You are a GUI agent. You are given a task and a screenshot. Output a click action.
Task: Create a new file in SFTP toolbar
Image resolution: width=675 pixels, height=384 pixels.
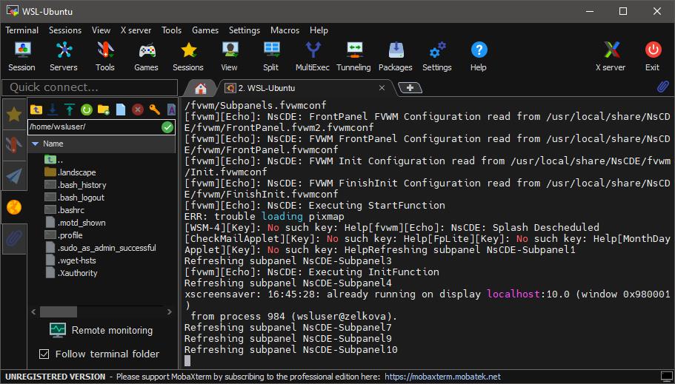click(x=121, y=110)
